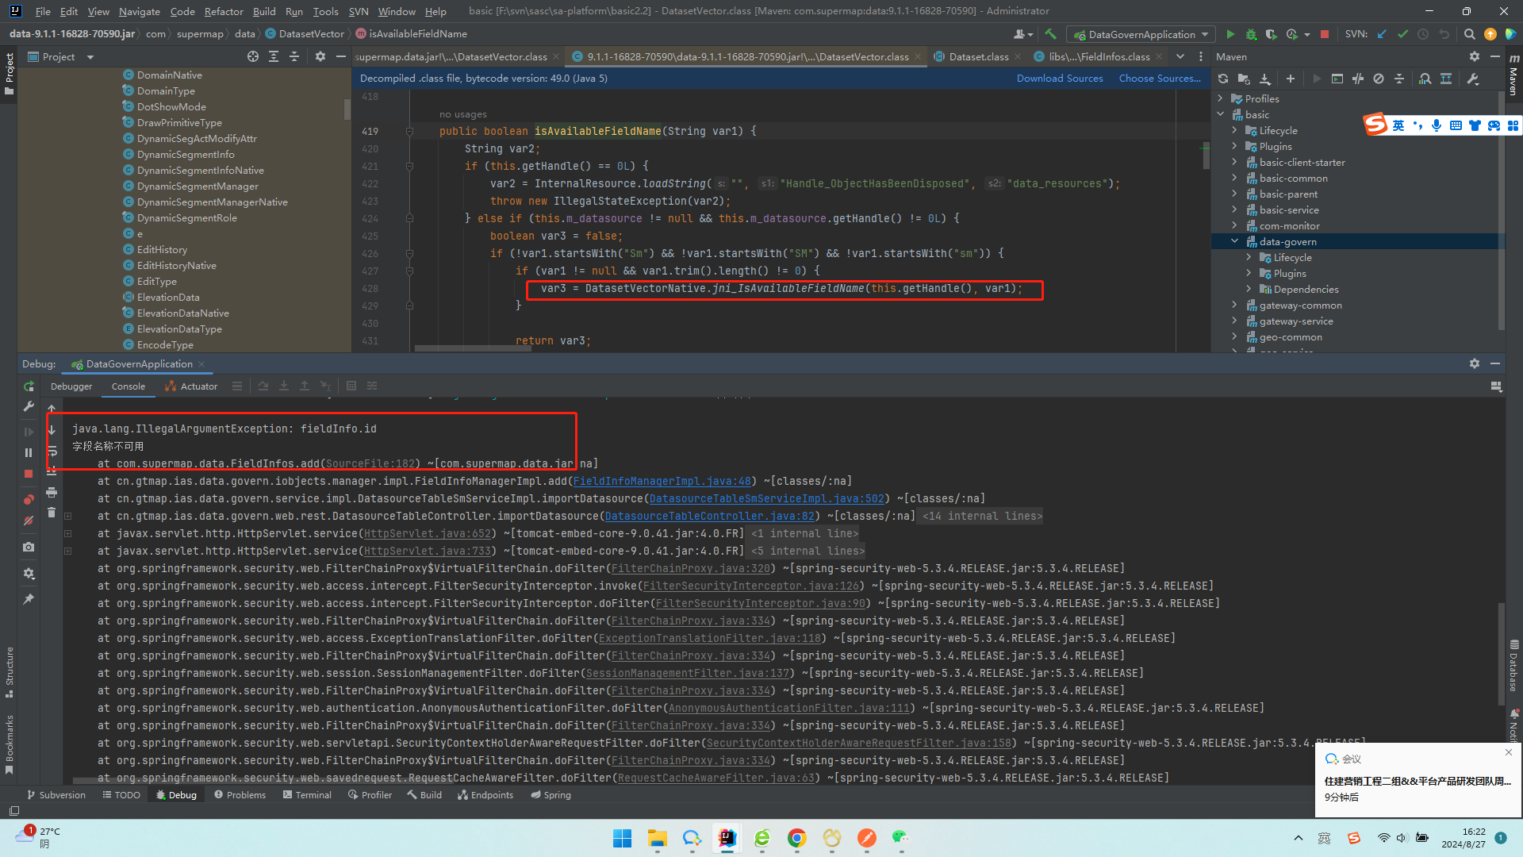1523x857 pixels.
Task: Open the DataGovernApplication run configuration dropdown
Action: [1141, 34]
